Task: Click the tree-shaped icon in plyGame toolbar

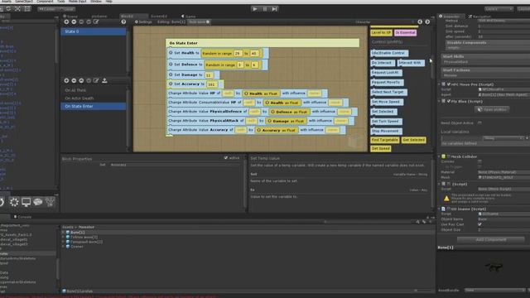Action: coord(50,202)
